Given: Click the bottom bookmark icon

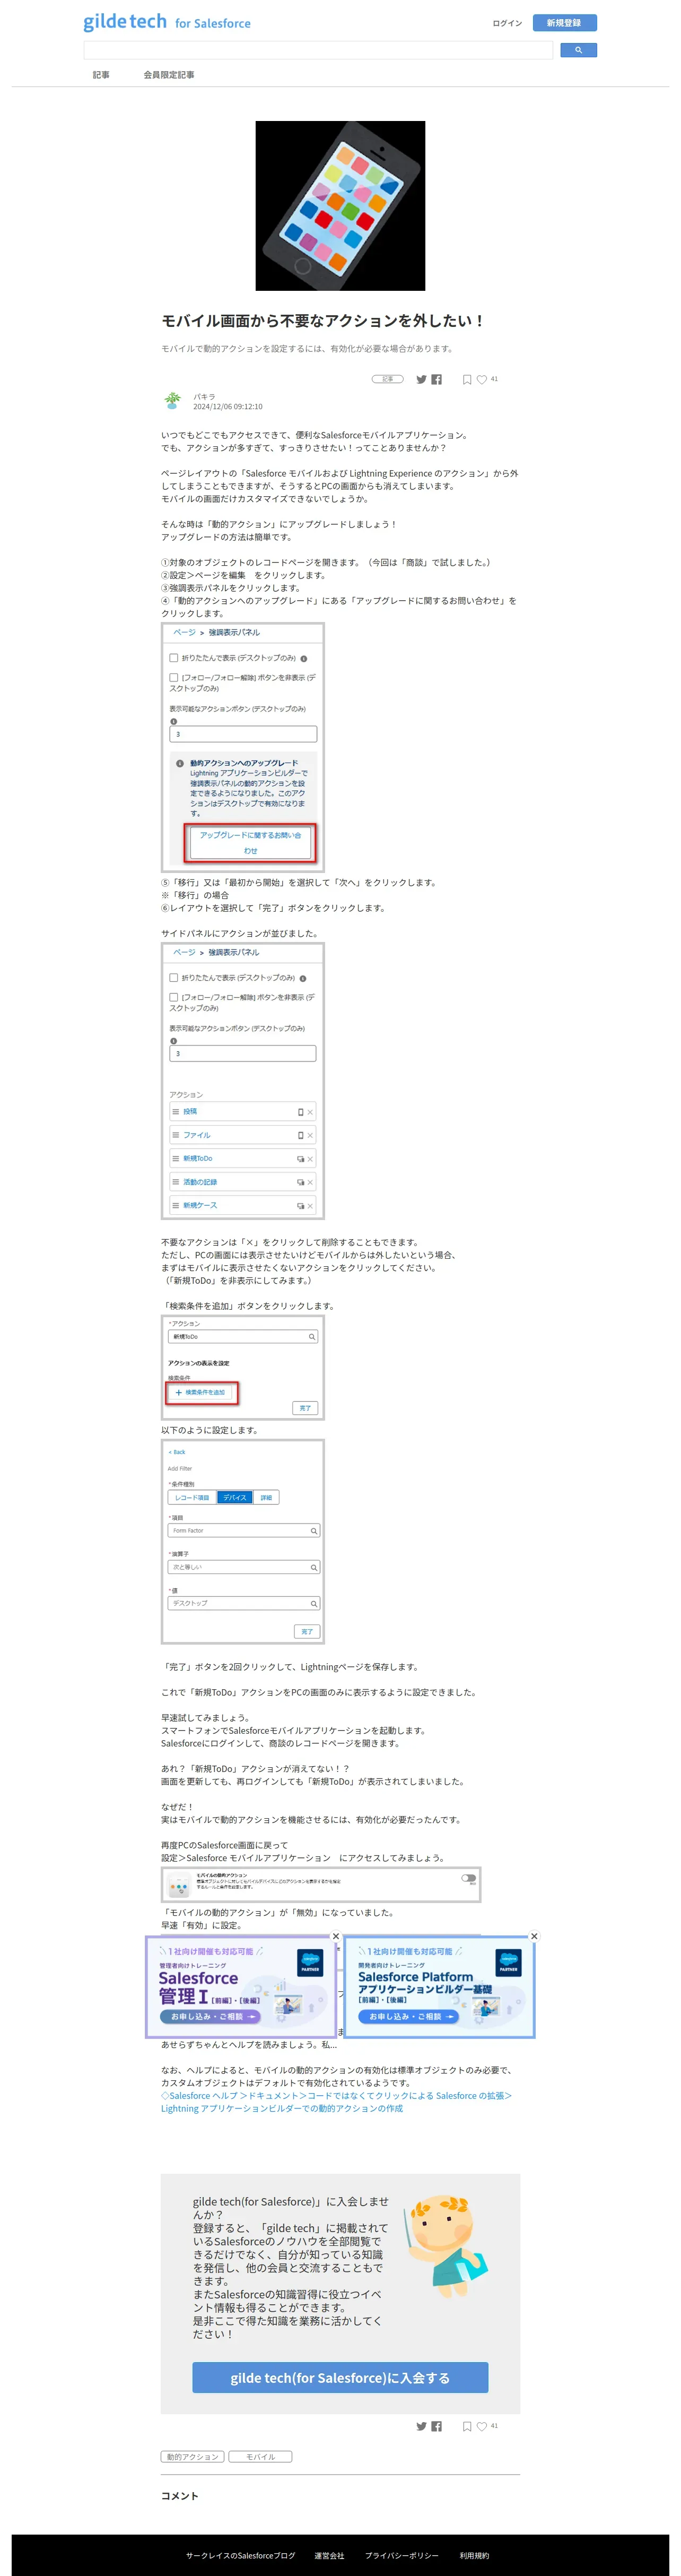Looking at the screenshot, I should point(467,2426).
